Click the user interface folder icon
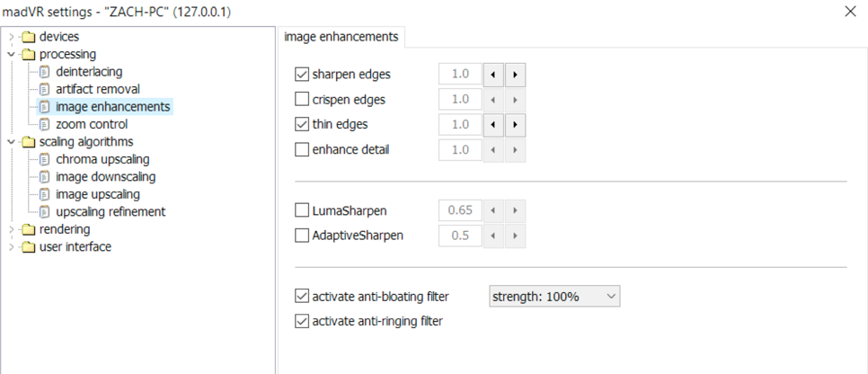The width and height of the screenshot is (868, 374). [x=28, y=247]
